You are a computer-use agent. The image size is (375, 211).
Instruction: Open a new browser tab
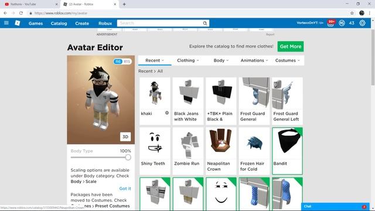coord(124,4)
